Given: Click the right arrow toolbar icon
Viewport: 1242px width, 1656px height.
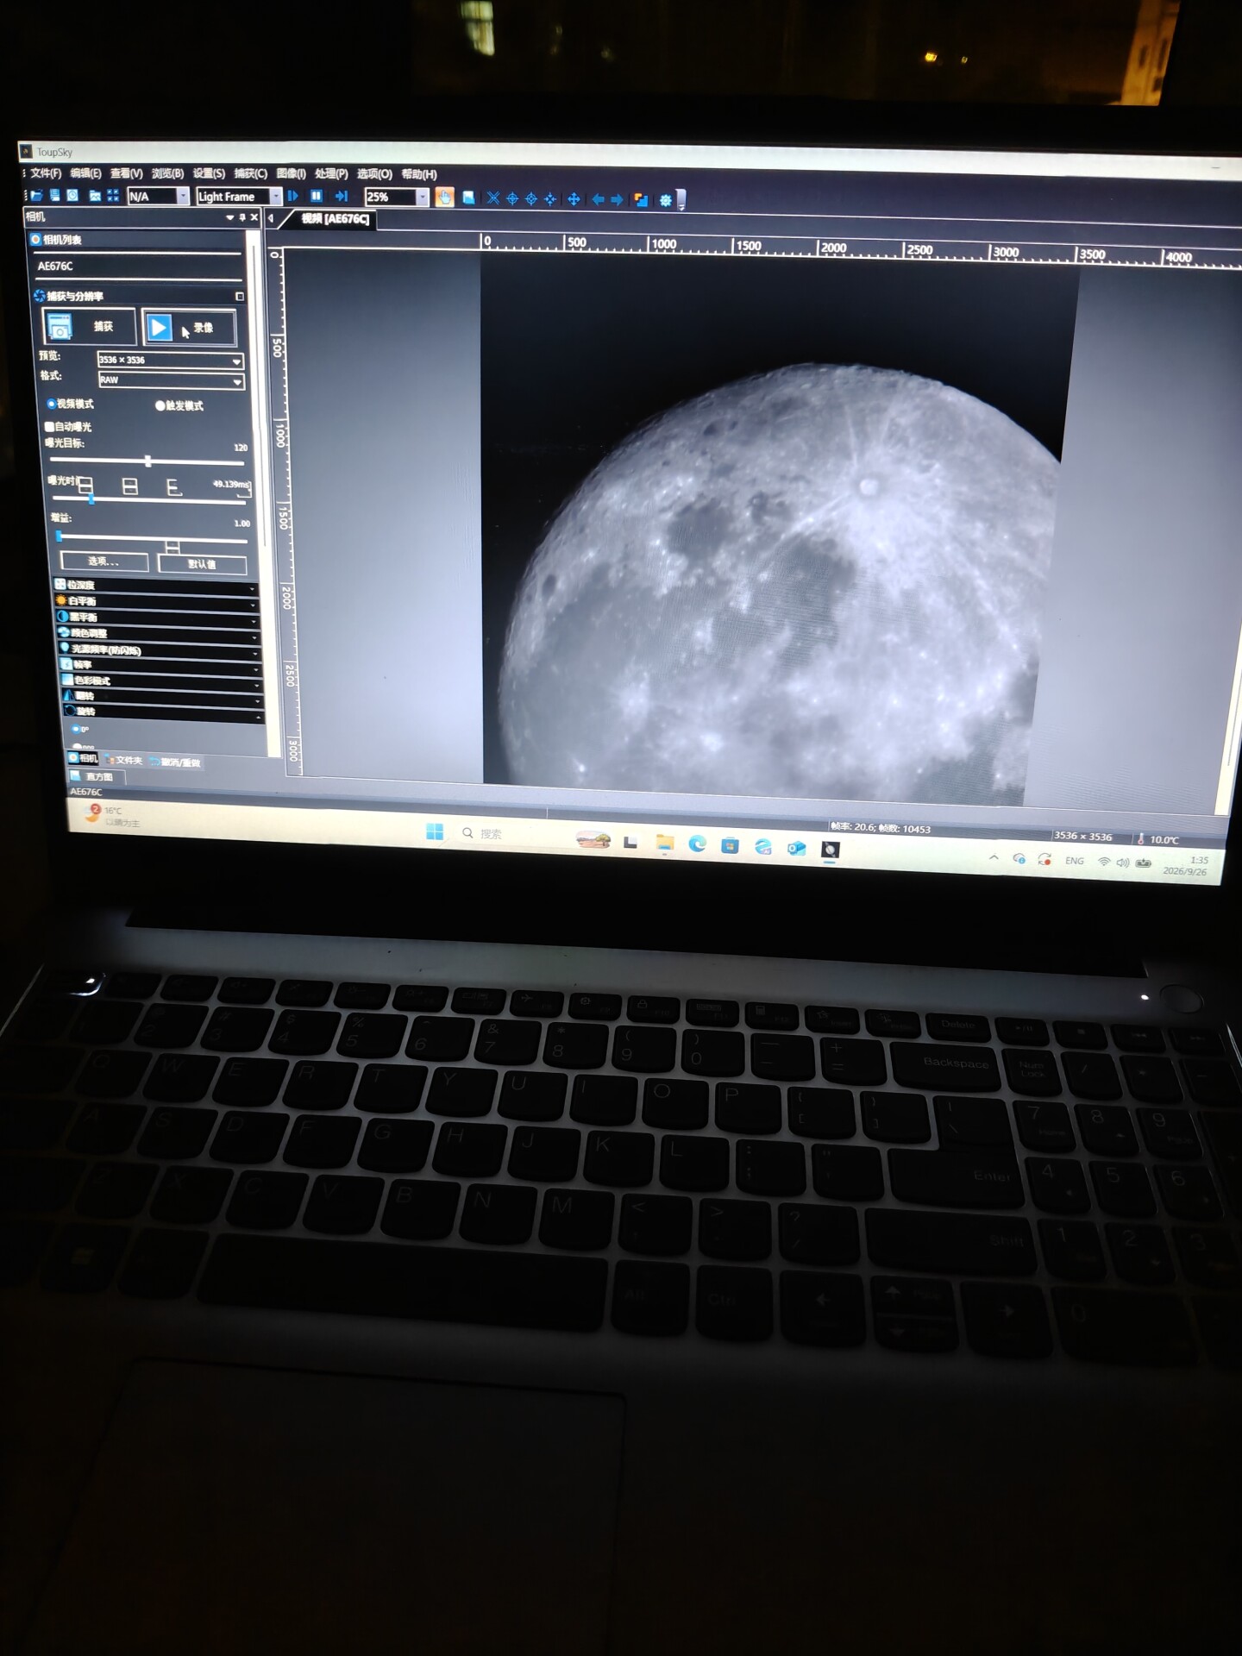Looking at the screenshot, I should pos(617,199).
